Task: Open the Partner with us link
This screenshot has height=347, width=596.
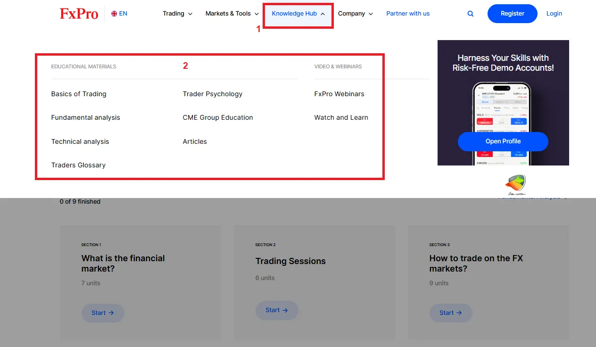Action: (408, 14)
